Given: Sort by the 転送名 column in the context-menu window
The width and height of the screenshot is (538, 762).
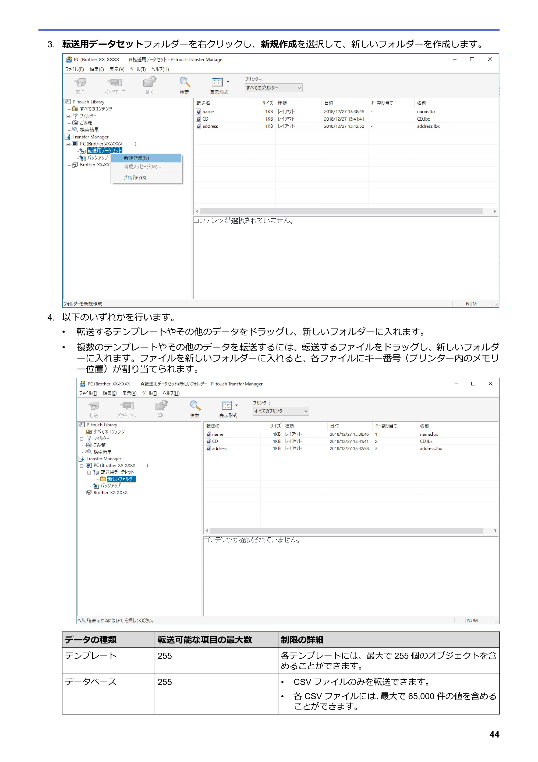Looking at the screenshot, I should 223,103.
